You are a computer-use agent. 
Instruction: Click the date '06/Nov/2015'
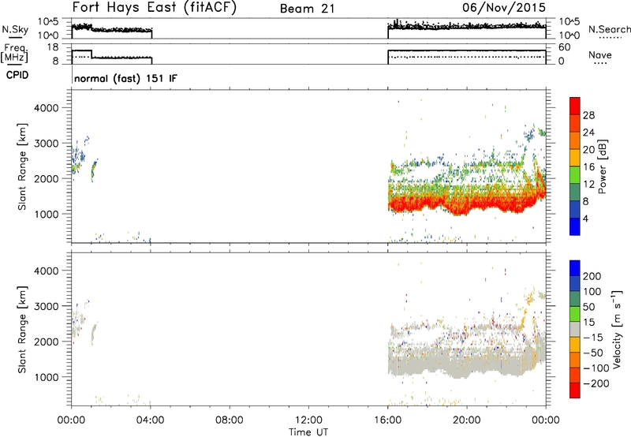click(504, 8)
